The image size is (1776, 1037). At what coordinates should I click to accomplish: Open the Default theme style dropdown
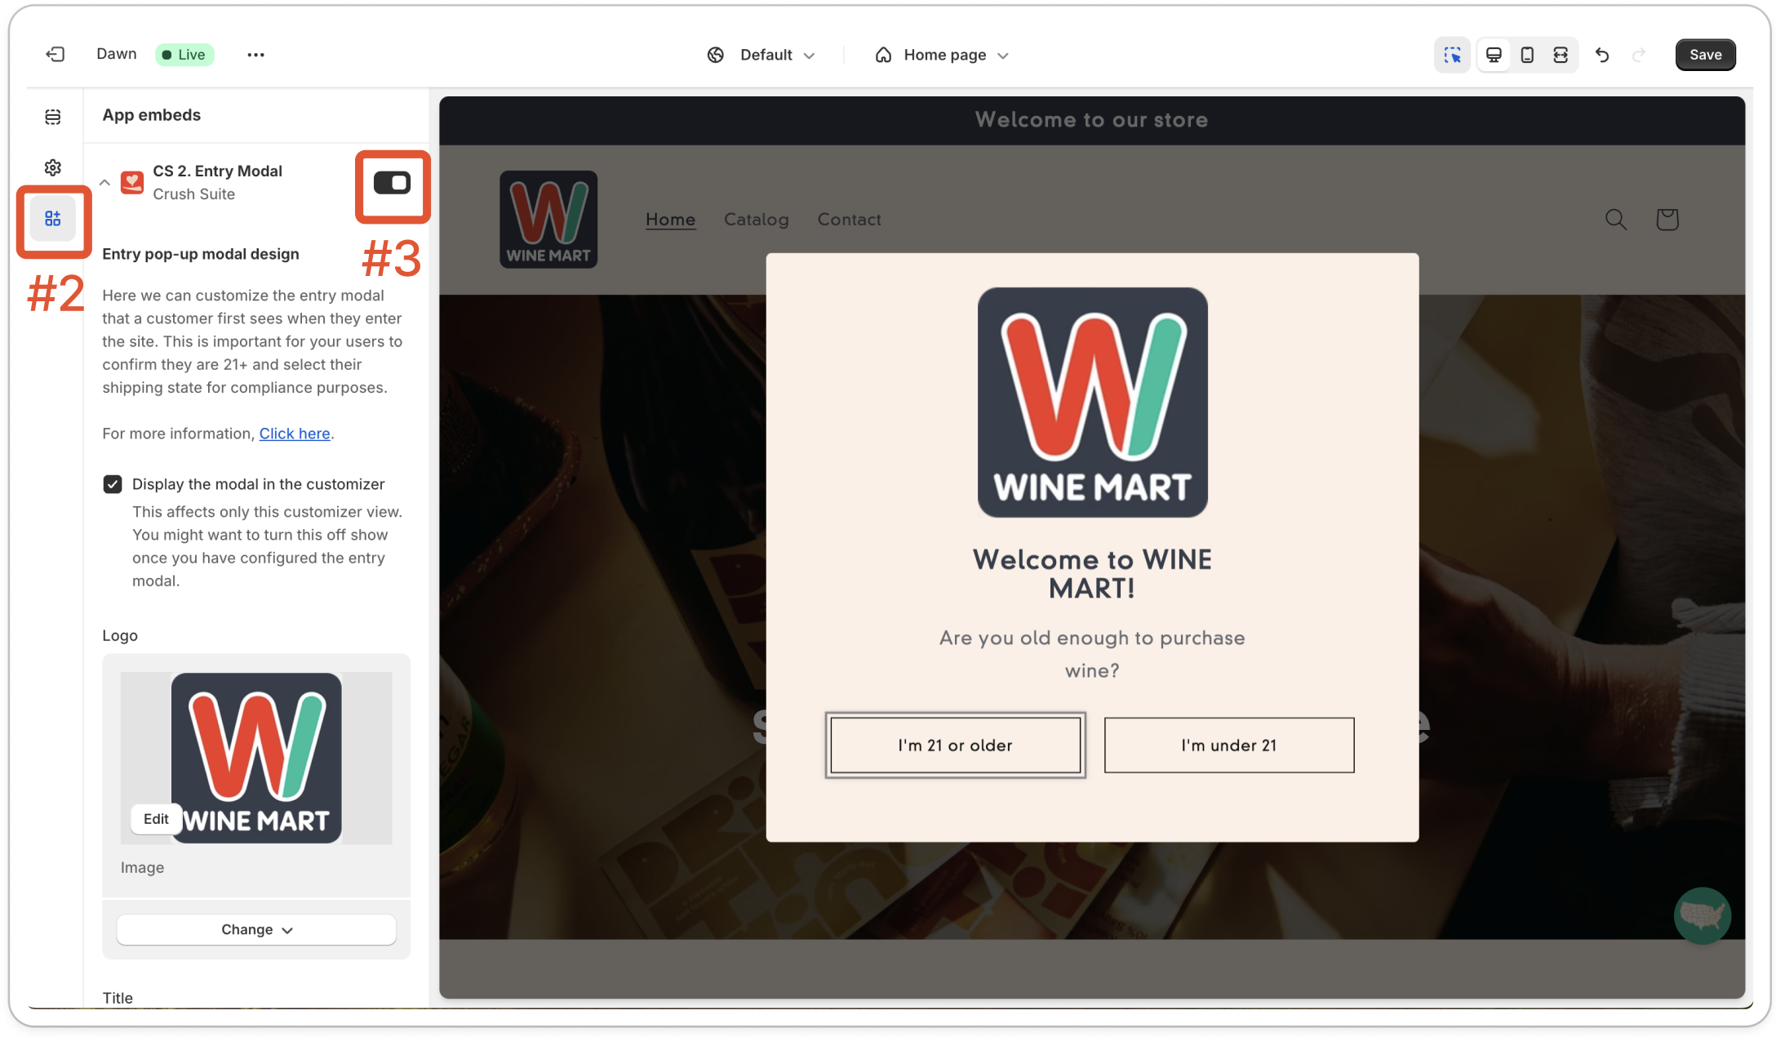(763, 55)
